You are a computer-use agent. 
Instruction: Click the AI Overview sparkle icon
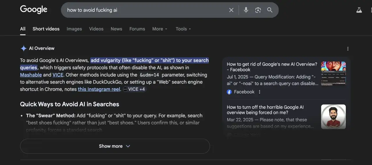pyautogui.click(x=24, y=48)
